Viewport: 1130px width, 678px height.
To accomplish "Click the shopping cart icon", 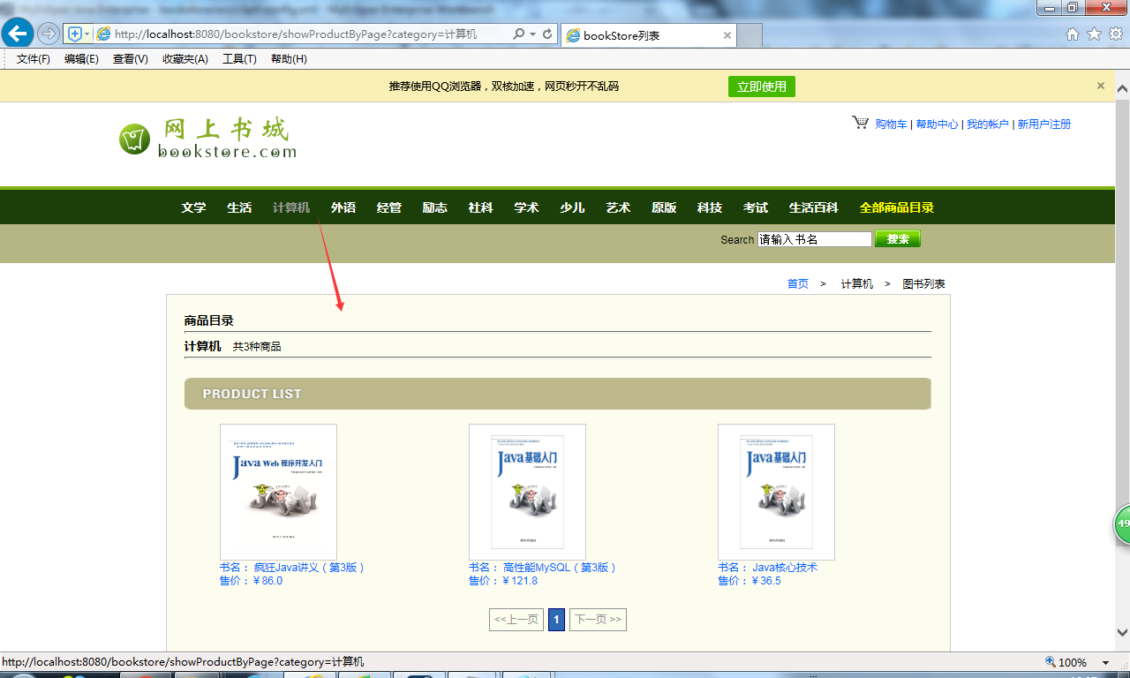I will pos(861,123).
